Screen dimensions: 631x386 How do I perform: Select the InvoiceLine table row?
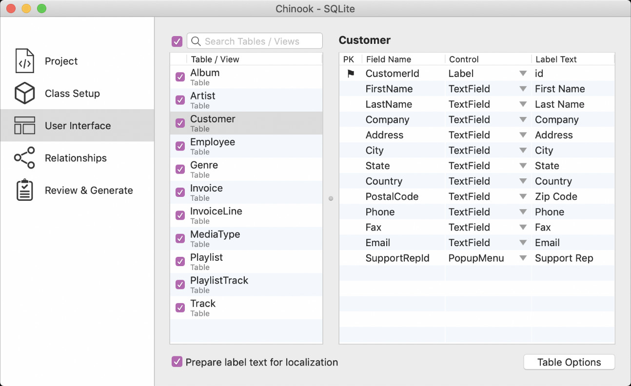[246, 215]
